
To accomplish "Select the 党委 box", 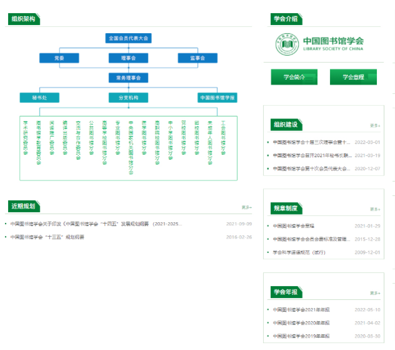I will pyautogui.click(x=59, y=58).
